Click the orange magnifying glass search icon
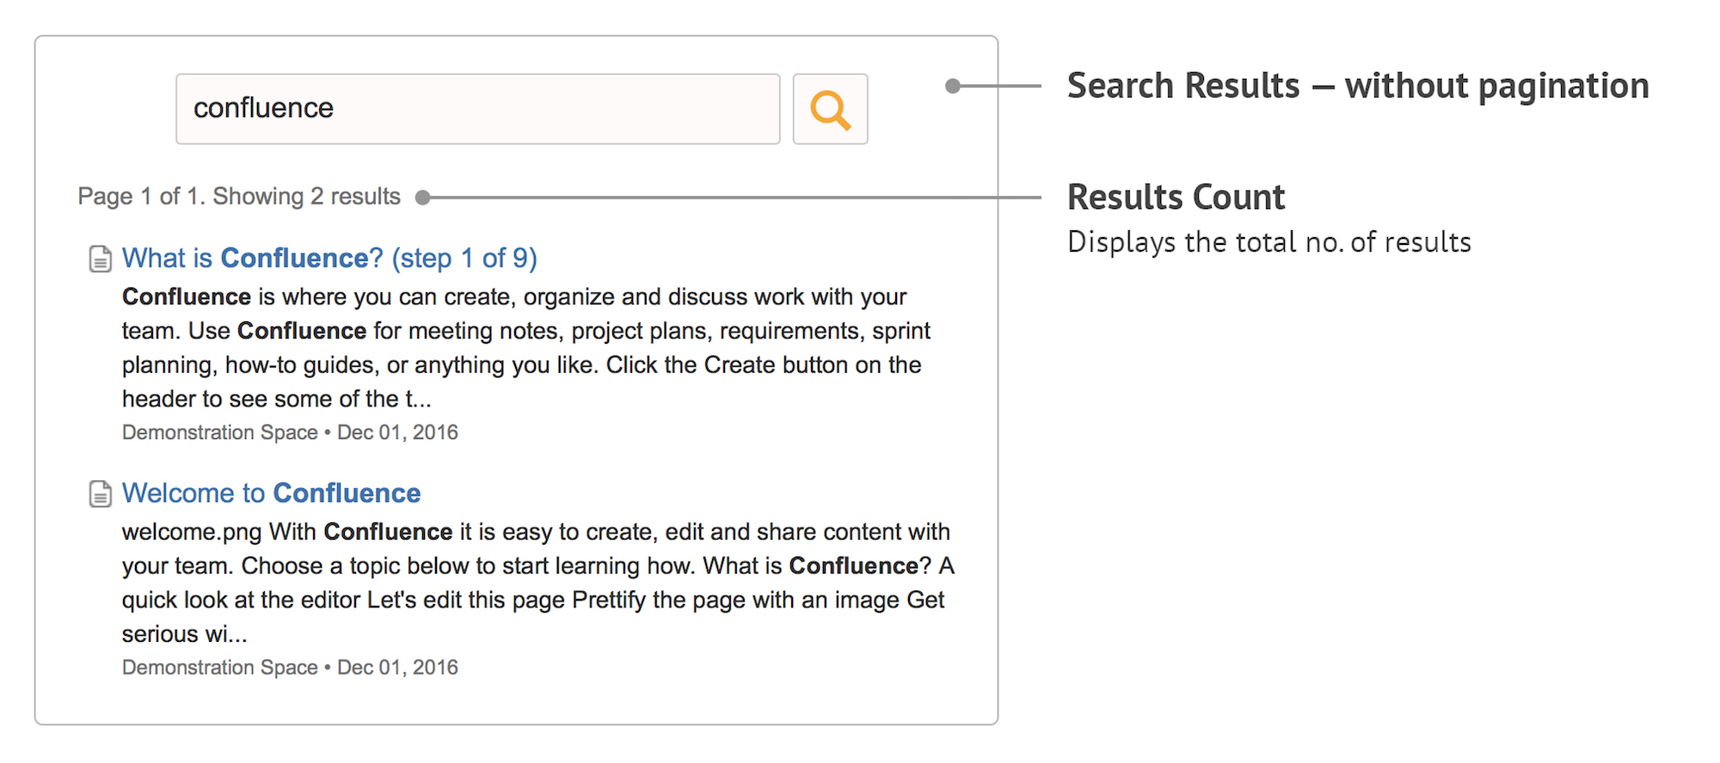Screen dimensions: 1720x763 pyautogui.click(x=828, y=109)
